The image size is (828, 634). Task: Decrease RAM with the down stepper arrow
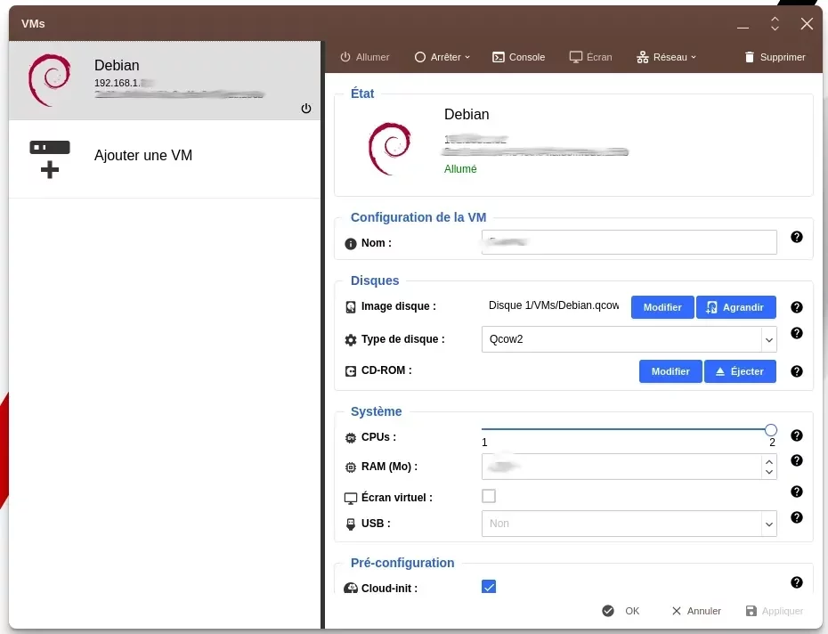coord(769,472)
